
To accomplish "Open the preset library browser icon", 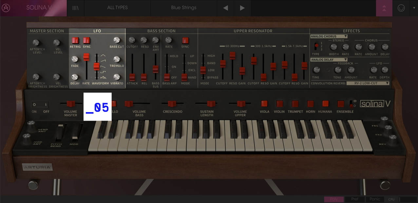I will [75, 8].
